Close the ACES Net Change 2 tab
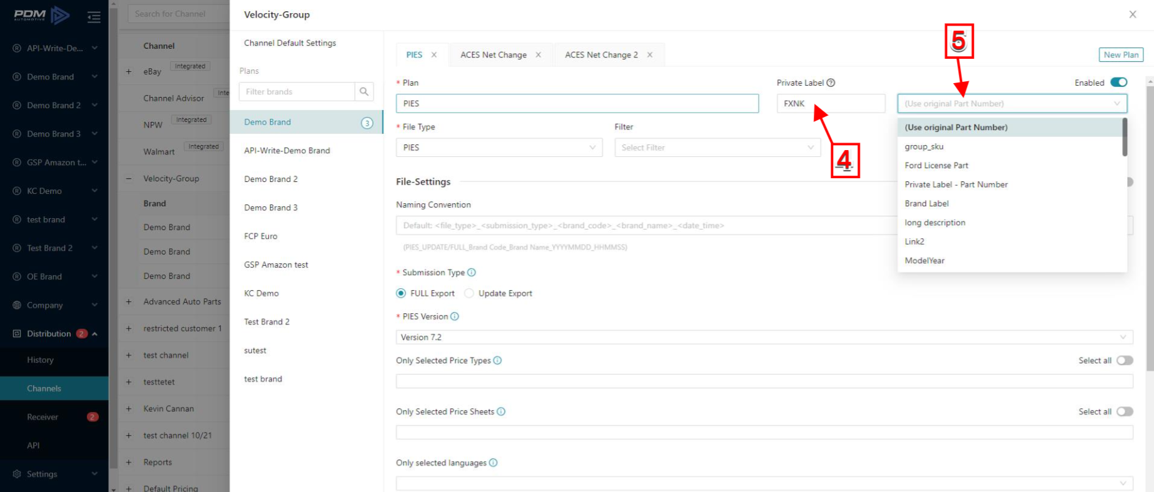Screen dimensions: 1154x492 pos(650,55)
